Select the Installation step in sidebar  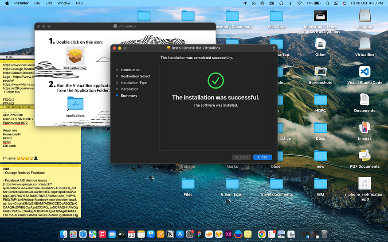click(129, 89)
